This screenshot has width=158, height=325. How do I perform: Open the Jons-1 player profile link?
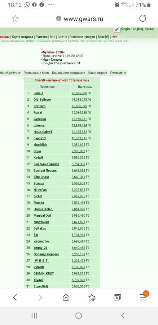coord(39,93)
